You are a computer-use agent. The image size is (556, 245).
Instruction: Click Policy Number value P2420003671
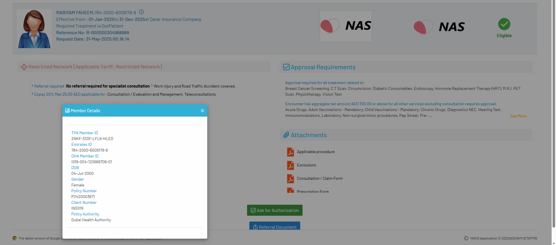[x=83, y=197]
